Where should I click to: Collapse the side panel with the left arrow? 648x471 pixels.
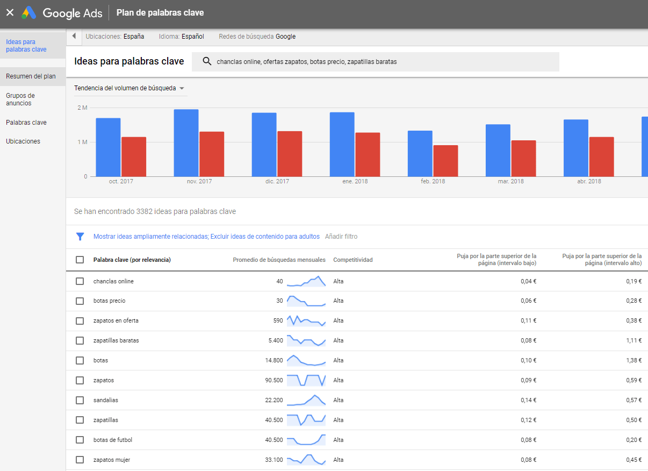tap(74, 37)
